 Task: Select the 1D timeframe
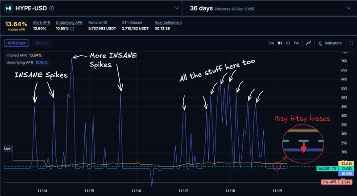pos(288,43)
